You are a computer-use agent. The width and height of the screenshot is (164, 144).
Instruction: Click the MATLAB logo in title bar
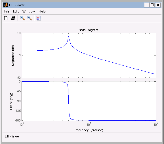pos(6,5)
